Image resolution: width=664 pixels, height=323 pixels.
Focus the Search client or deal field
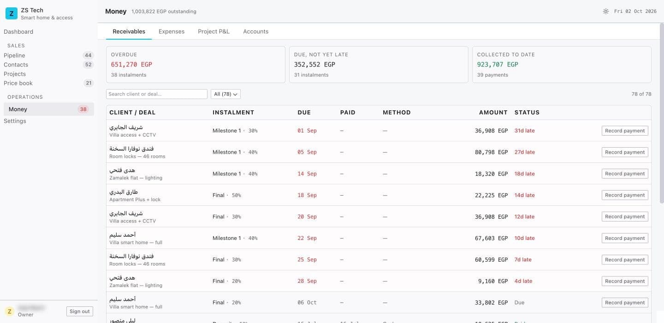tap(157, 94)
